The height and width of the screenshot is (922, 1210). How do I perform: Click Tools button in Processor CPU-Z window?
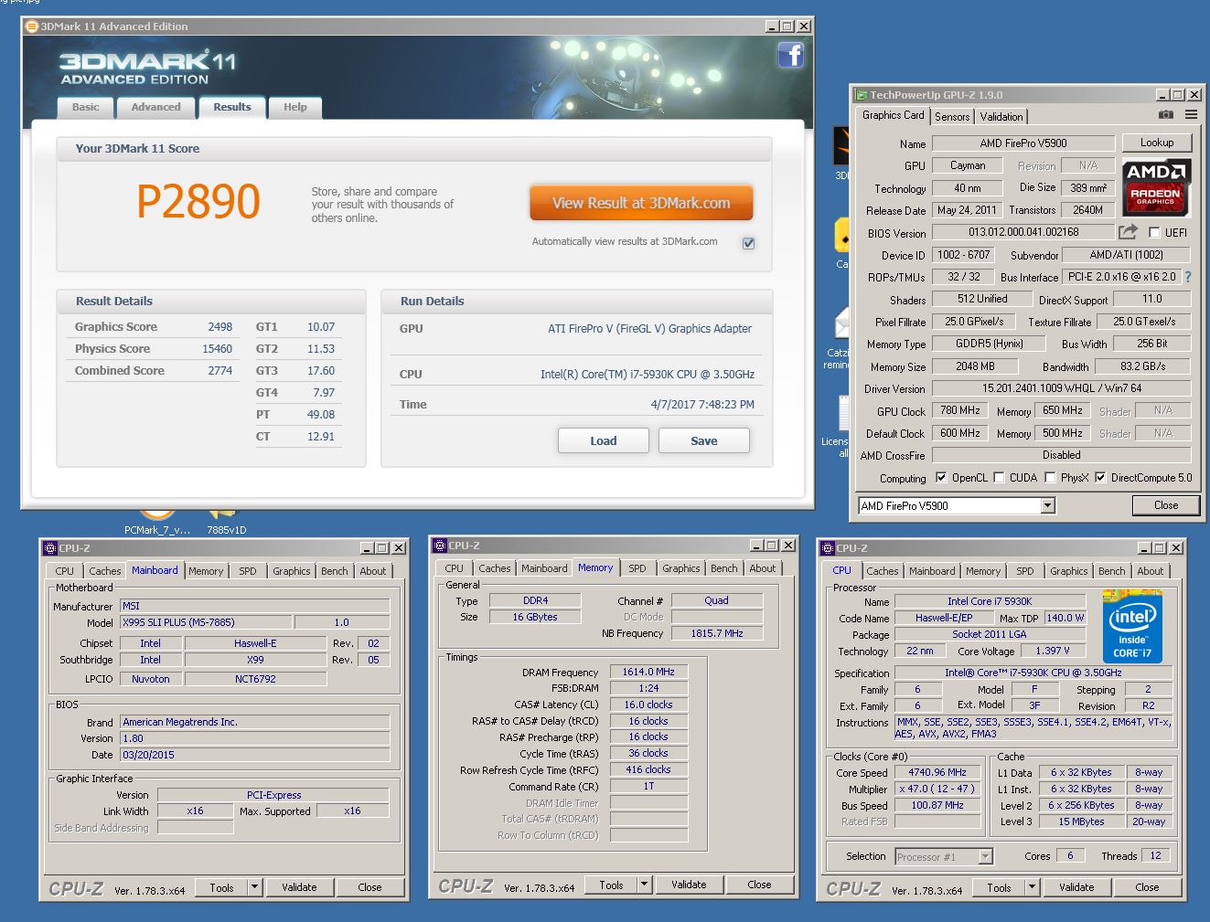(999, 887)
